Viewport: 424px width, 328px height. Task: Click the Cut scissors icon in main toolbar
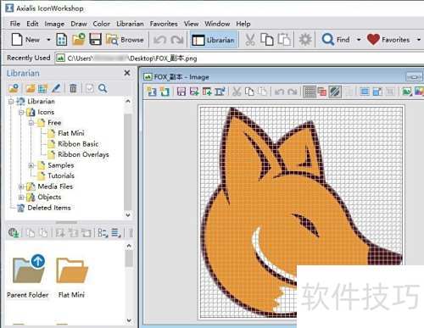pos(250,40)
